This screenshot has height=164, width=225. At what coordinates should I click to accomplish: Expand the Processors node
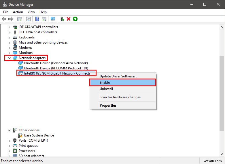(9, 151)
